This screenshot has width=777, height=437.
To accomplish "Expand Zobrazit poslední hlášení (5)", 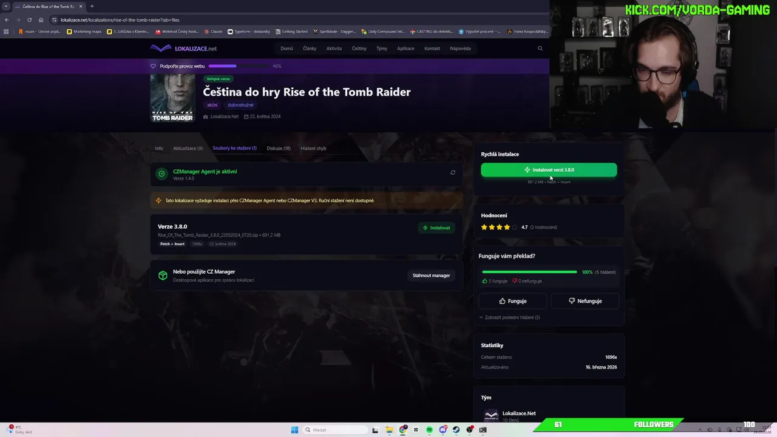I will coord(510,317).
